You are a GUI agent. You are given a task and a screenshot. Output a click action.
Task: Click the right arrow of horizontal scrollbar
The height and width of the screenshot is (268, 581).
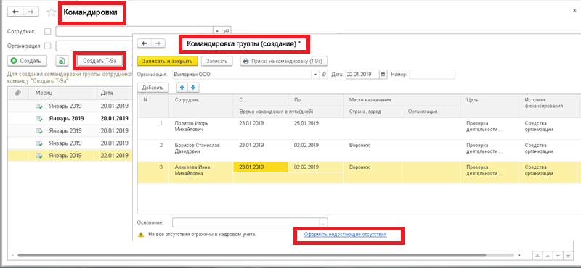(519, 255)
